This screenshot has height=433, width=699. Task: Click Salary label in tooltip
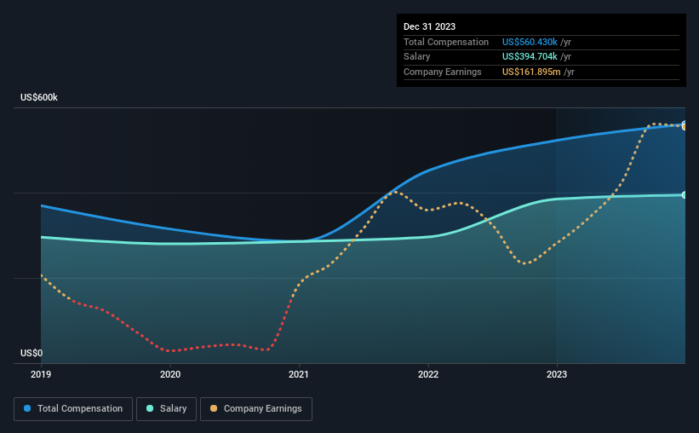click(x=417, y=57)
